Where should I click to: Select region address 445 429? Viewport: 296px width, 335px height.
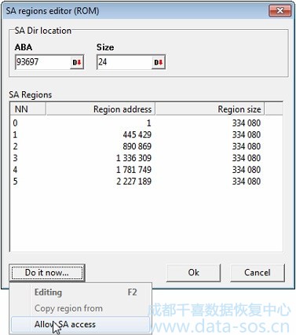tap(137, 134)
